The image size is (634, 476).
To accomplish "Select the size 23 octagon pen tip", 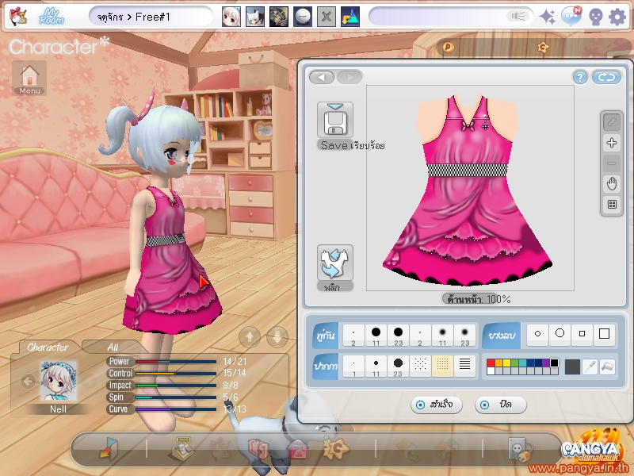I will (x=399, y=367).
